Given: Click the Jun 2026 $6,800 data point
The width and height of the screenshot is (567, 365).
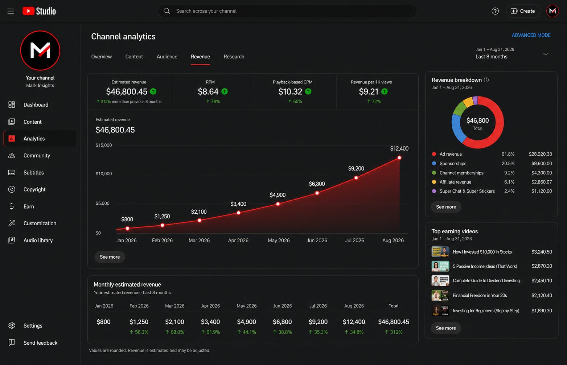Looking at the screenshot, I should pos(317,193).
